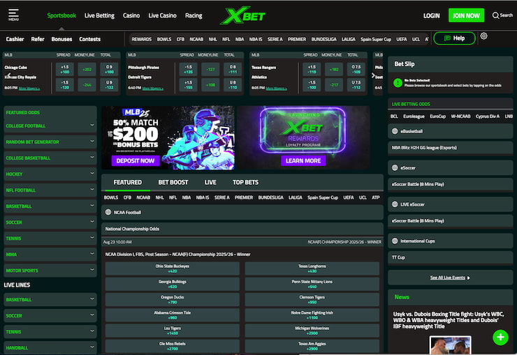Viewport: 517px width, 355px height.
Task: Expand Hockey section
Action: 50,174
